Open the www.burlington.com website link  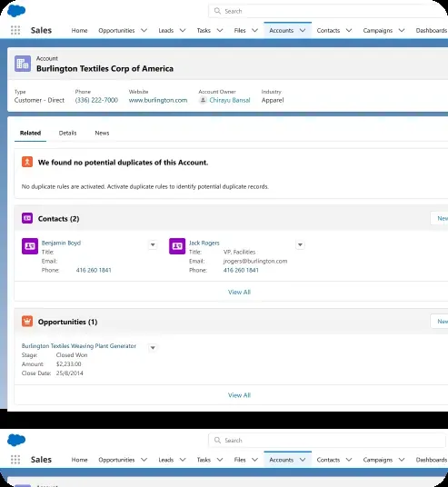pos(158,100)
